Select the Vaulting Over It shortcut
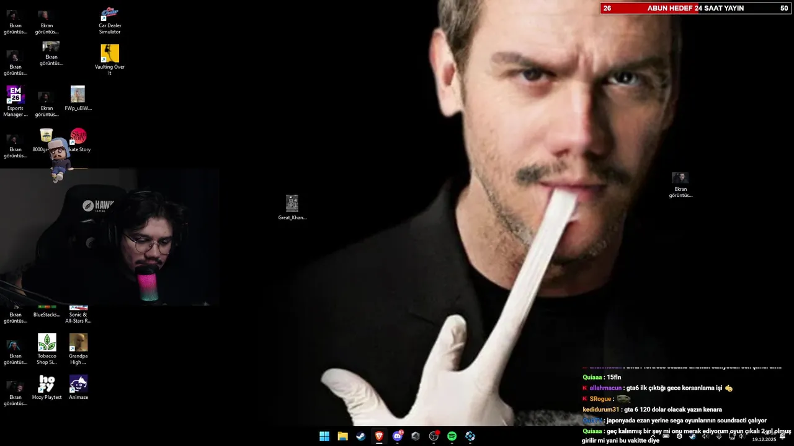Viewport: 794px width, 446px height. 110,60
